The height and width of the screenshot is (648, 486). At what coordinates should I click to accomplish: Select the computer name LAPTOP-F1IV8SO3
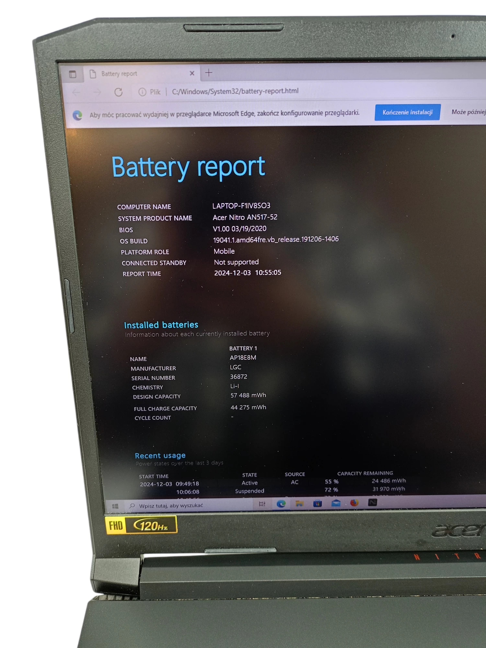click(241, 206)
